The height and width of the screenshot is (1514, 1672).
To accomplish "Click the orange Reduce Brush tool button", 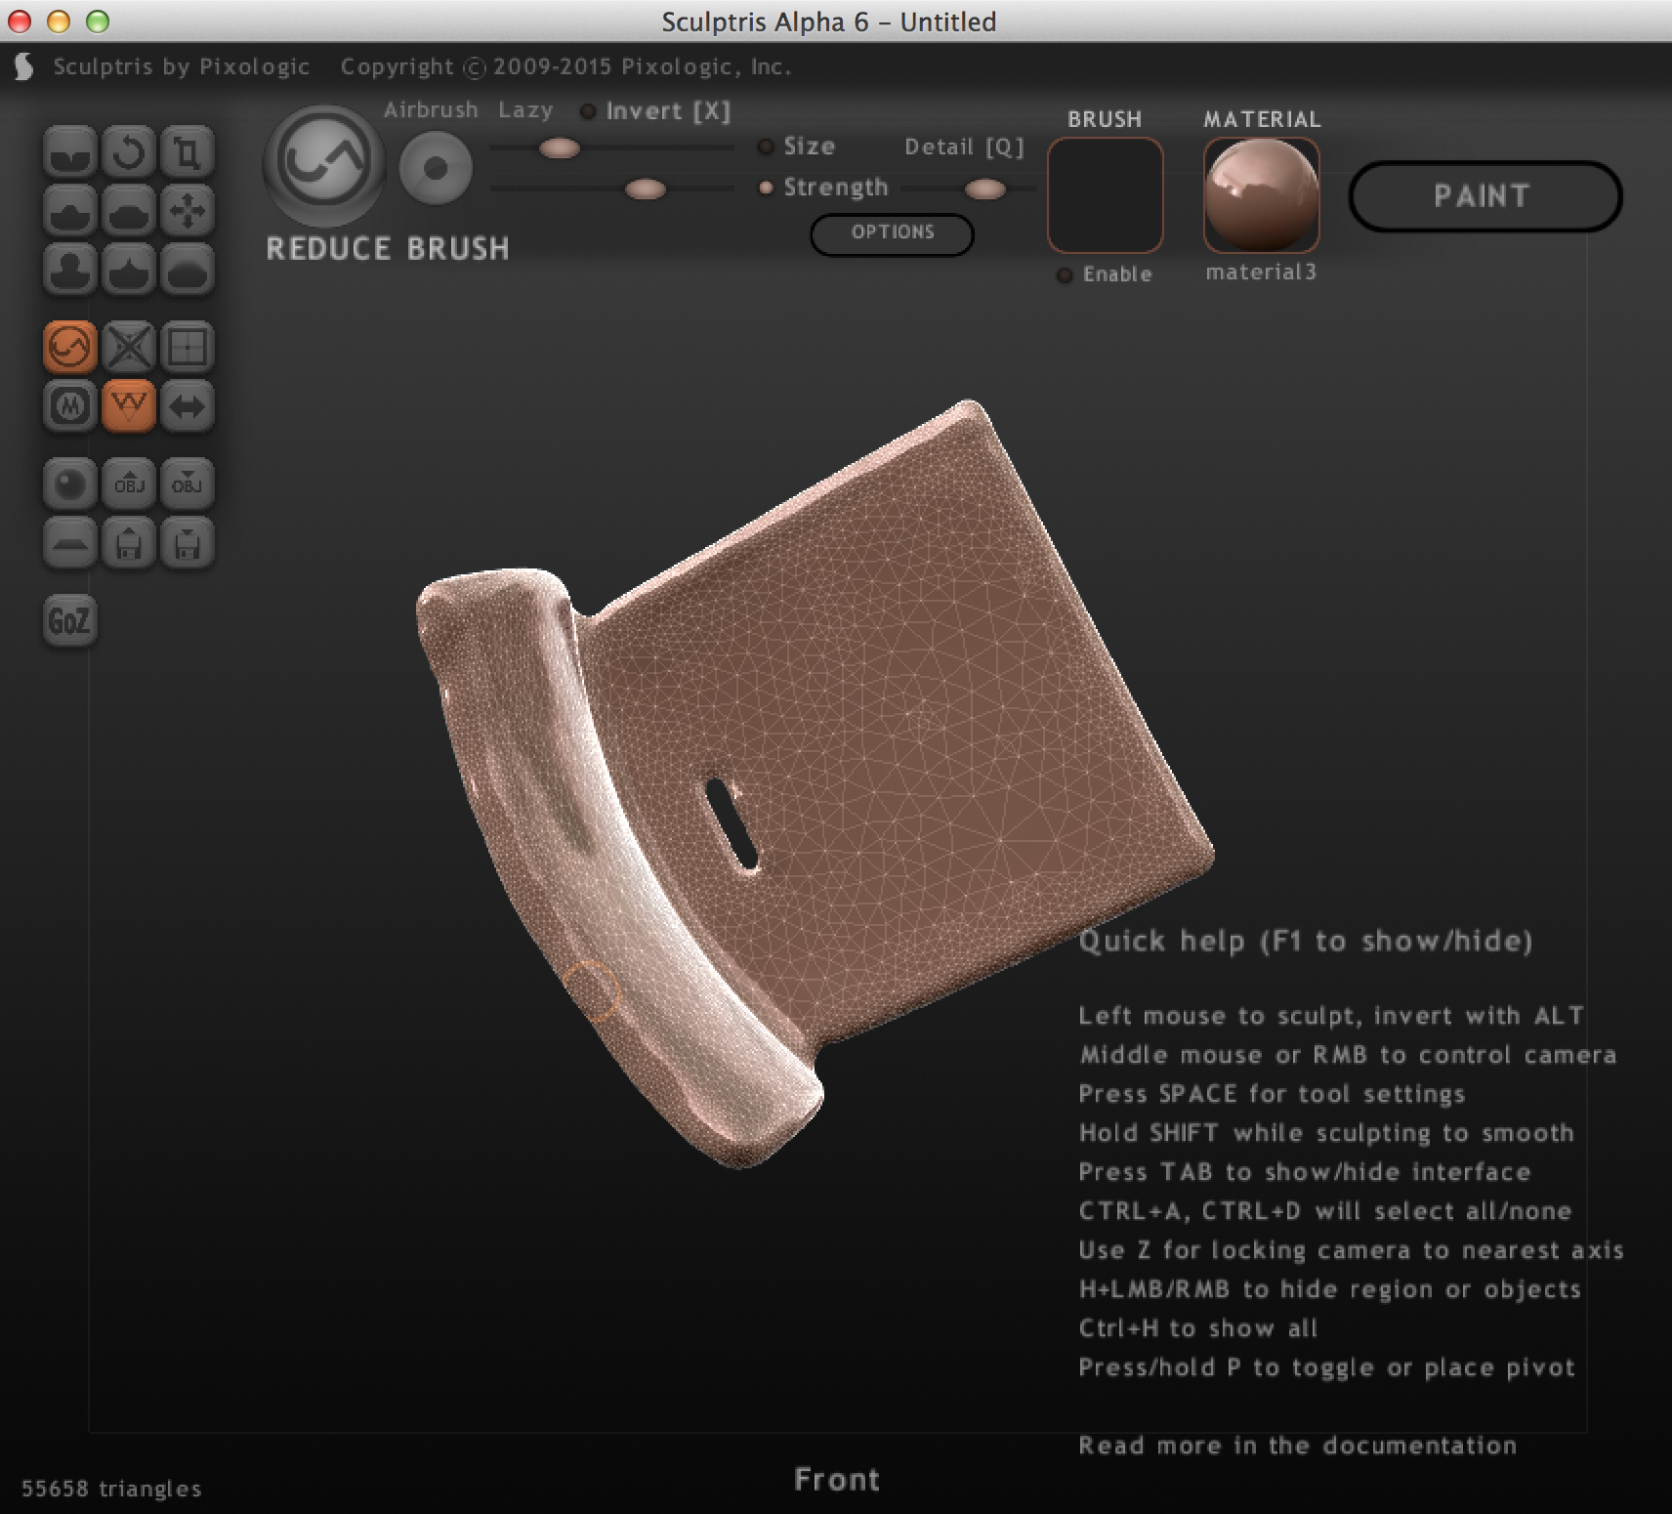I will pyautogui.click(x=69, y=348).
